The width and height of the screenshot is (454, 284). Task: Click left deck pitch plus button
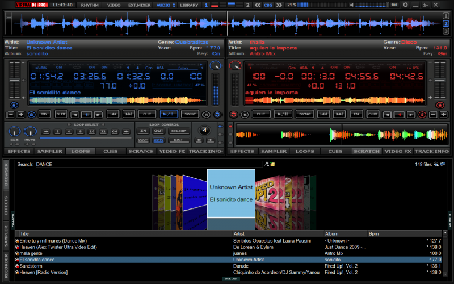tap(21, 115)
